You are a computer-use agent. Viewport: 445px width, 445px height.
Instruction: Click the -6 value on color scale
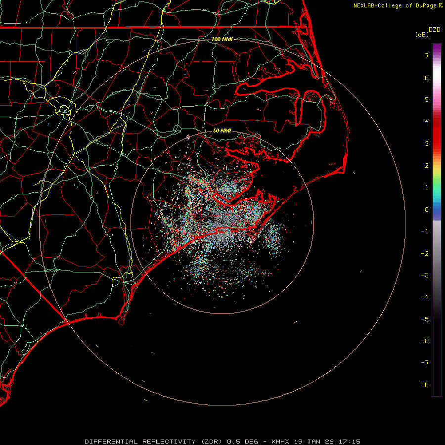click(x=425, y=341)
